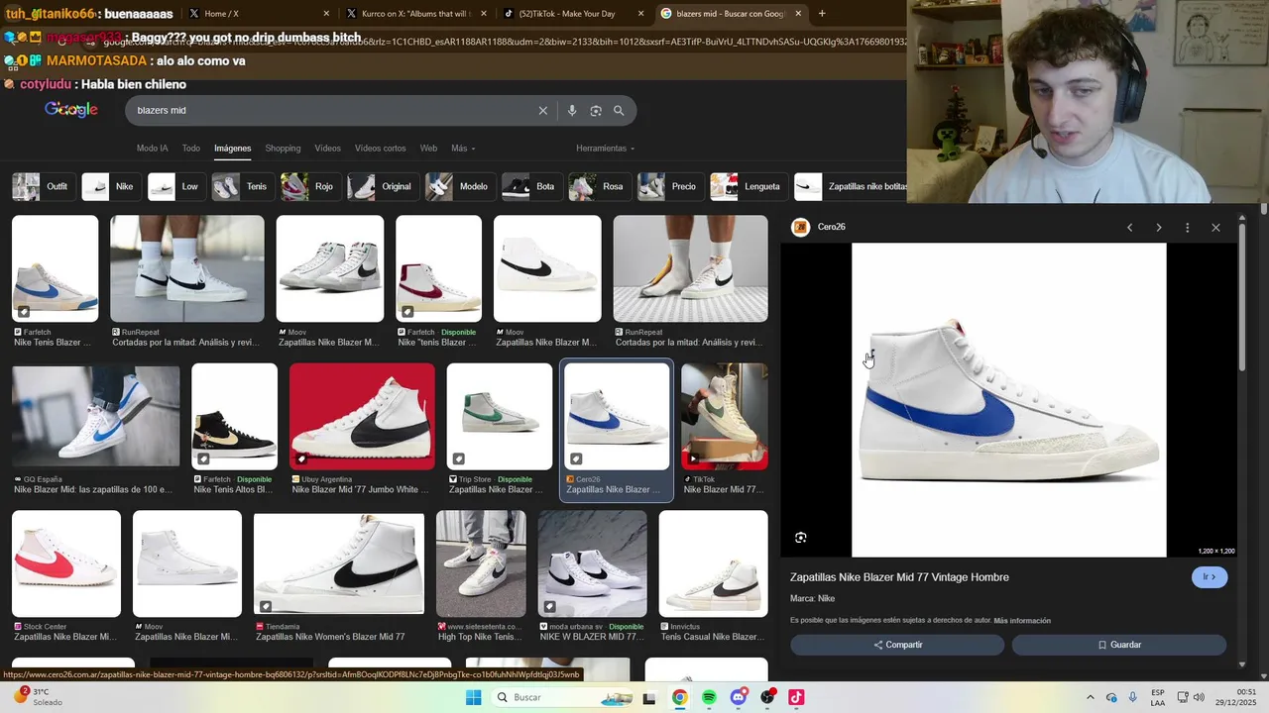Open the Stock Center red swoosh thumbnail
This screenshot has width=1269, height=713.
(66, 563)
